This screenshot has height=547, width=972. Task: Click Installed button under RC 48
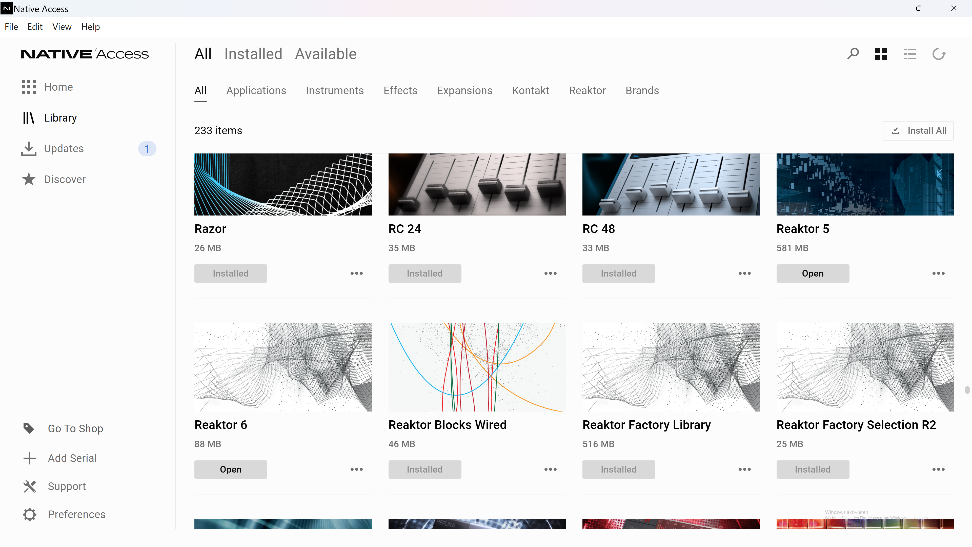pos(618,273)
